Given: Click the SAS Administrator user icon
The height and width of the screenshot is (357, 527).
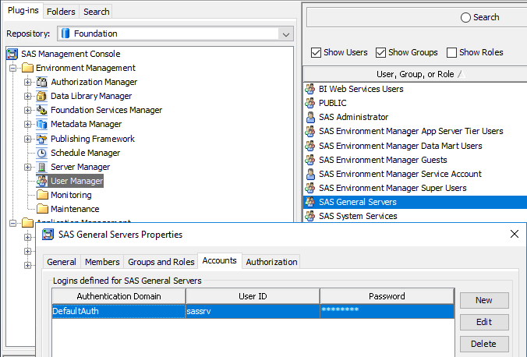Looking at the screenshot, I should point(310,117).
